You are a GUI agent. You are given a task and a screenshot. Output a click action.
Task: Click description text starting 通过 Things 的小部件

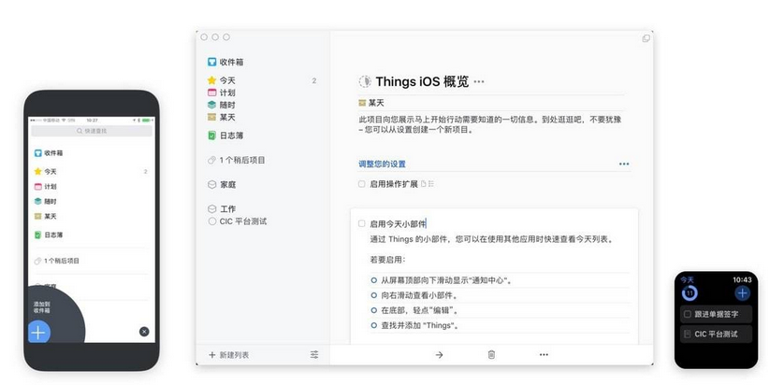492,239
